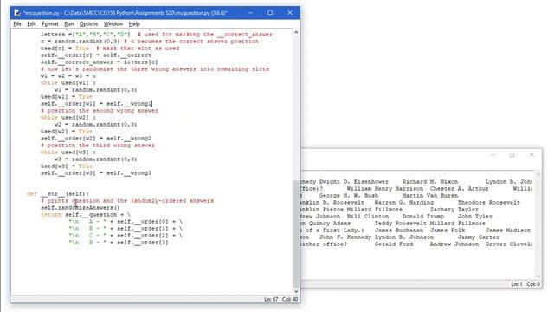Click the 'self.__correct_answer = letters[c]' line

coord(100,62)
